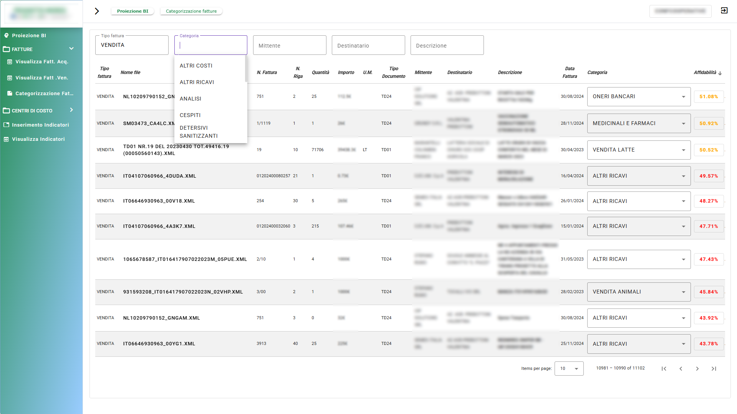
Task: Open Visualizza Indicatori in the sidebar
Action: [38, 139]
